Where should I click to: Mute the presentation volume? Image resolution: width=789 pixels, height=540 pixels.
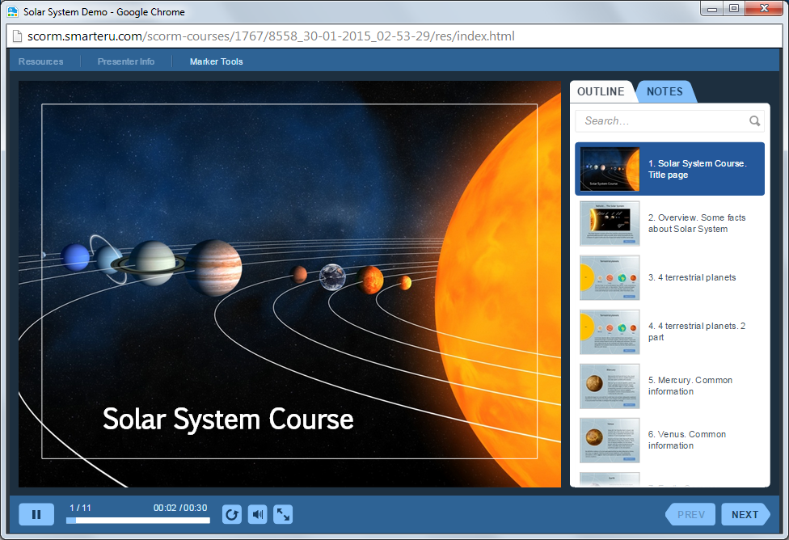258,514
